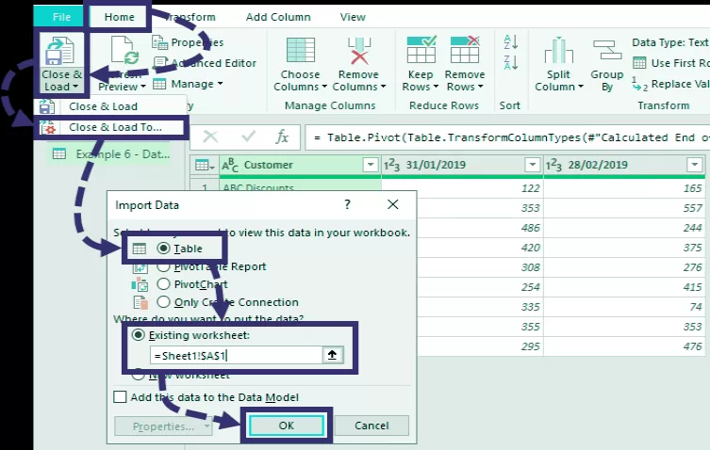
Task: Click the Sort Ascending A-Z icon
Action: [511, 42]
